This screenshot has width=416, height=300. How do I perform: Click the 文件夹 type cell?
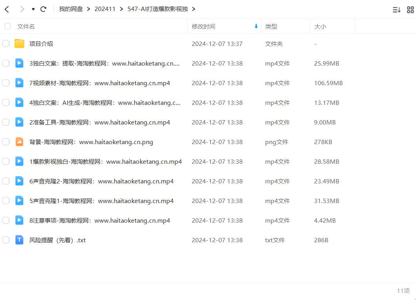274,44
